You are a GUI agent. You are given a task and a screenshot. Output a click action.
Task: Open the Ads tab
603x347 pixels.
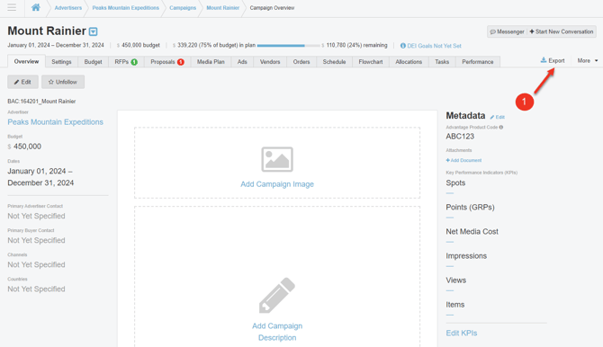242,62
